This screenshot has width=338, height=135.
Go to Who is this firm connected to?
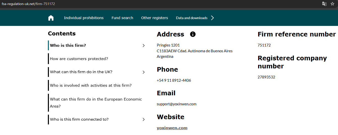coord(79,119)
